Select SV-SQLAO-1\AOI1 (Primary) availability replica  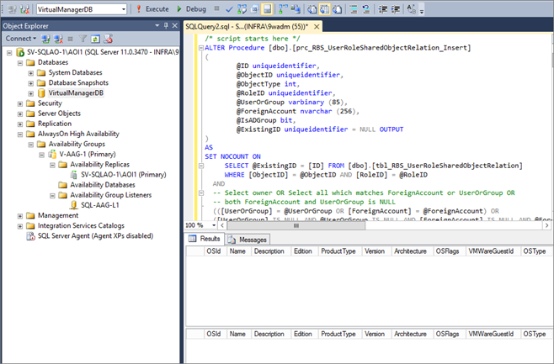tap(123, 175)
